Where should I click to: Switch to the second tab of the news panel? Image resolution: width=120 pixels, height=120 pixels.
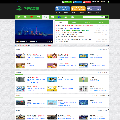point(74,22)
